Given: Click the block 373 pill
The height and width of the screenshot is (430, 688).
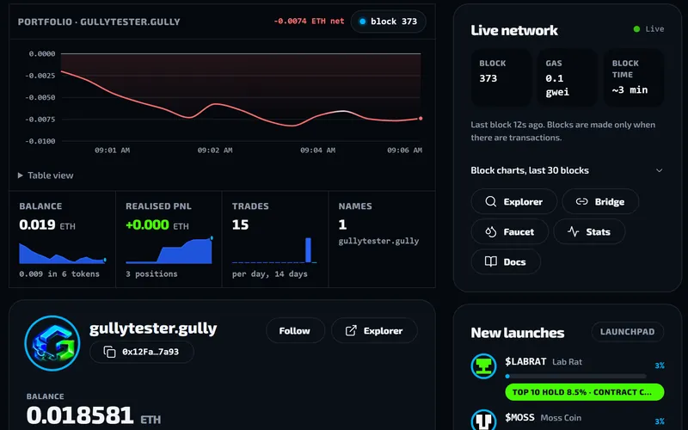Looking at the screenshot, I should [389, 21].
